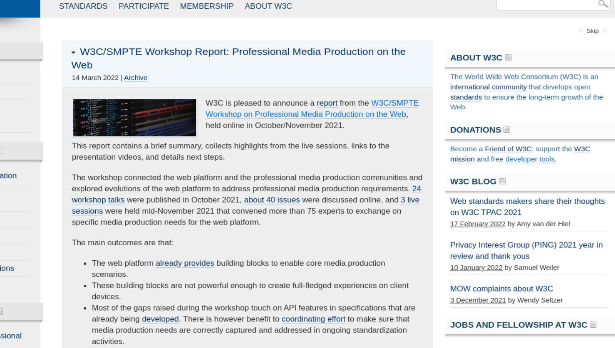Click the '3 December 2021' blog date
This screenshot has width=615, height=348.
[478, 300]
